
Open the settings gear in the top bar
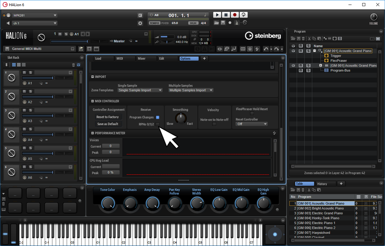click(140, 23)
